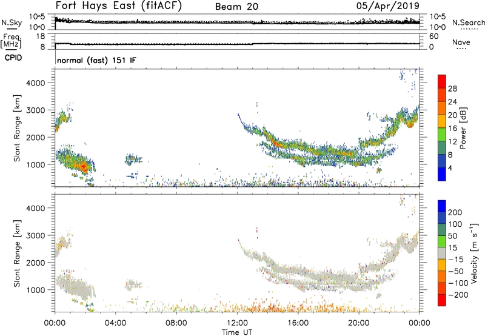
Task: Click the date '05/Apr/2019'
Action: 388,6
